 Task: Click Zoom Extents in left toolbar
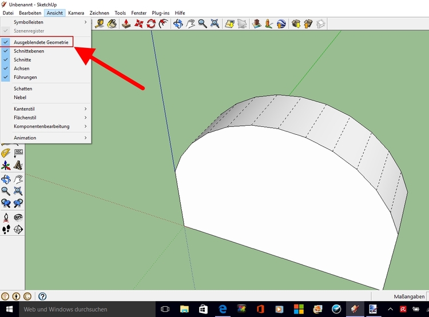click(18, 191)
